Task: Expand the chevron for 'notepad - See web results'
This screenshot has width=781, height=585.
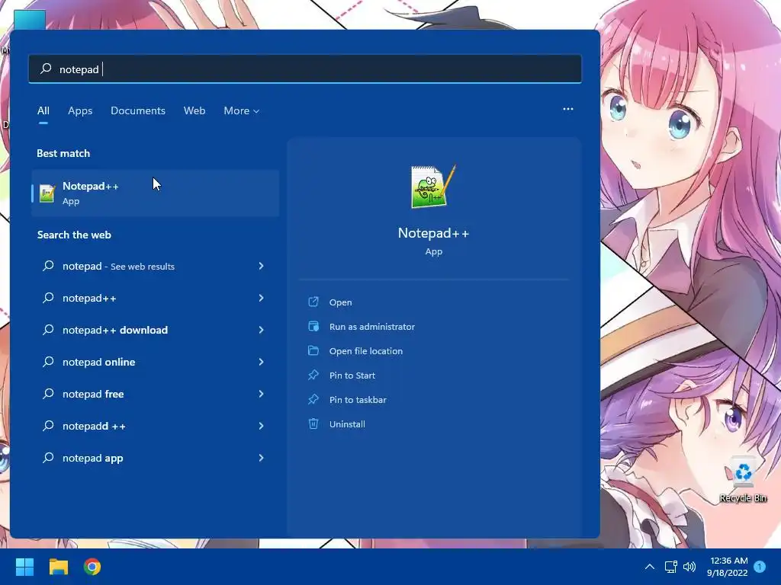Action: [261, 266]
